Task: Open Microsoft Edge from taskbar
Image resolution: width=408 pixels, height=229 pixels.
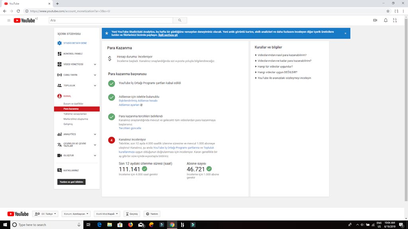Action: (x=99, y=225)
